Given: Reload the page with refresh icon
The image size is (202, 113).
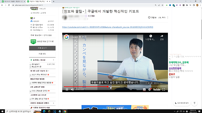Looking at the screenshot, I should pyautogui.click(x=9, y=5).
